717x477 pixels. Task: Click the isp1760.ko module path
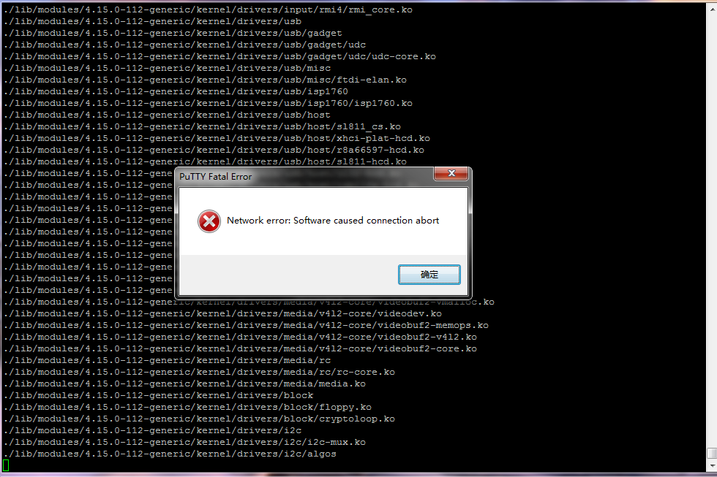[x=208, y=103]
